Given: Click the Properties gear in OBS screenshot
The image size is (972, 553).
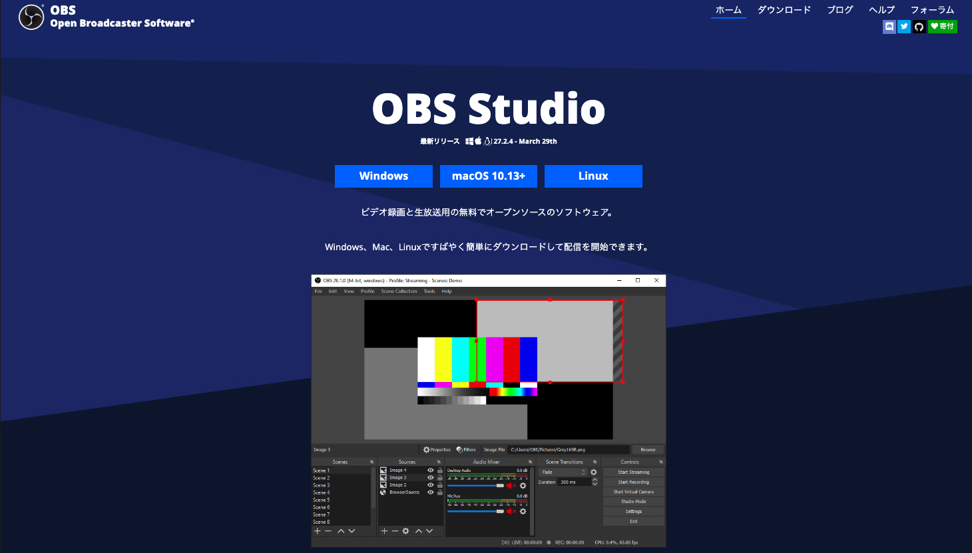Looking at the screenshot, I should (427, 450).
